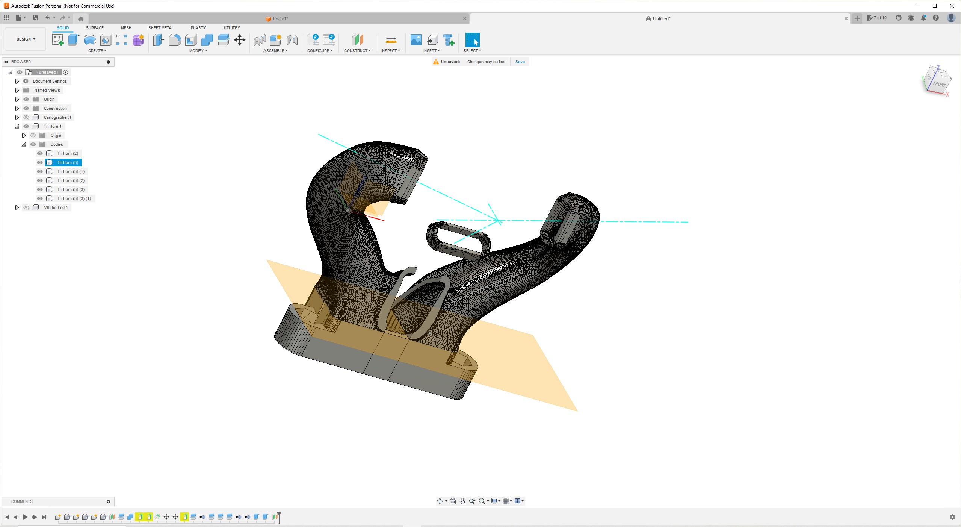The height and width of the screenshot is (527, 961).
Task: Open the Measure tool
Action: pos(391,40)
